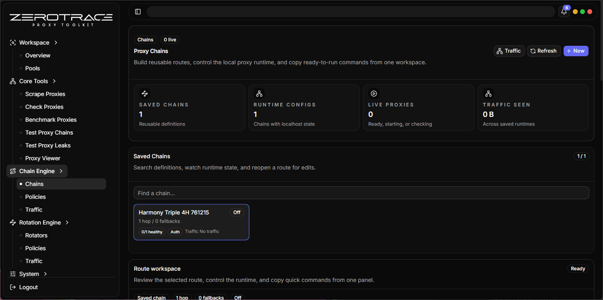Viewport: 603px width, 300px height.
Task: Open Scrape Proxies from sidebar
Action: [45, 94]
